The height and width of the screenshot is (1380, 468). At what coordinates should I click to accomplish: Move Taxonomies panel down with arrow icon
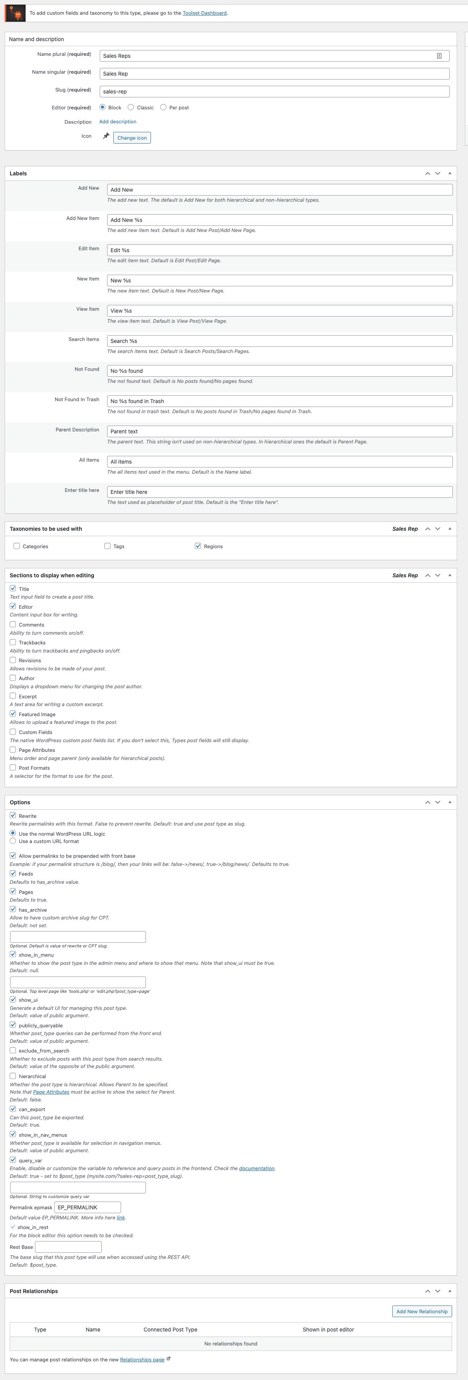click(x=437, y=529)
